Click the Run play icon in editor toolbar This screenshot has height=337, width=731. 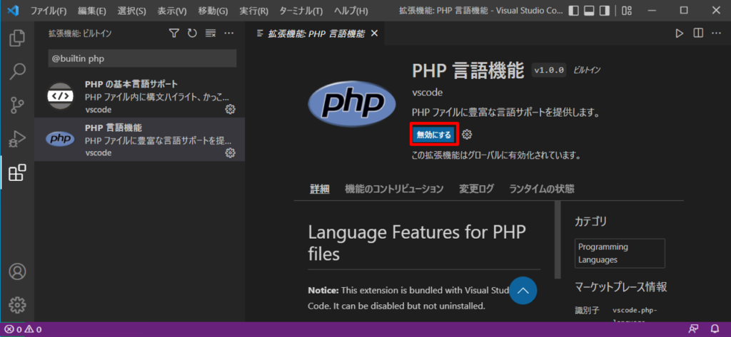[x=680, y=33]
